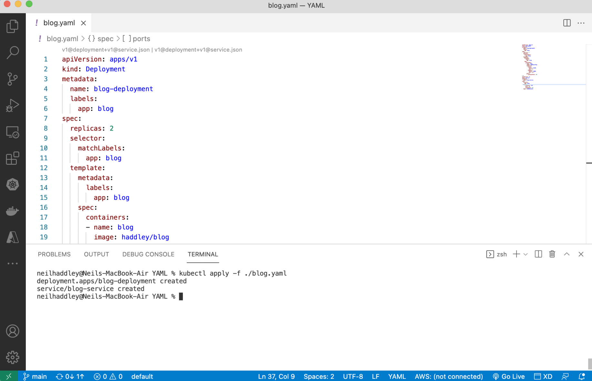Image resolution: width=592 pixels, height=381 pixels.
Task: Open the launch profile dropdown arrow
Action: pyautogui.click(x=526, y=254)
